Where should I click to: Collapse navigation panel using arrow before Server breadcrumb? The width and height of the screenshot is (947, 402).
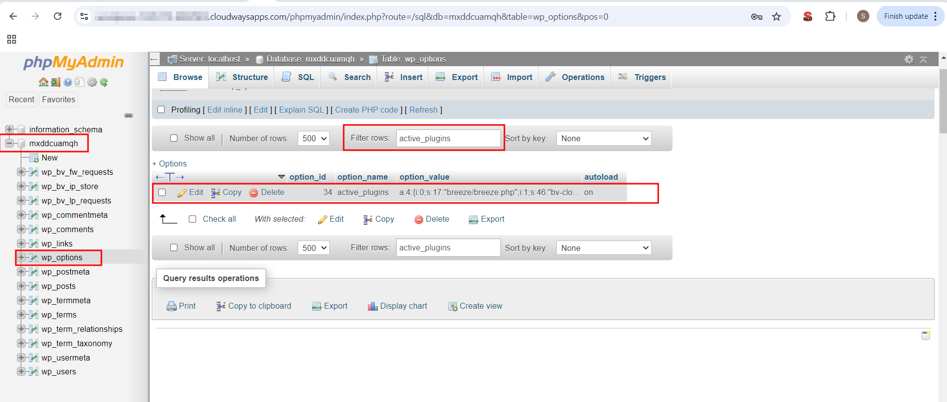(154, 59)
